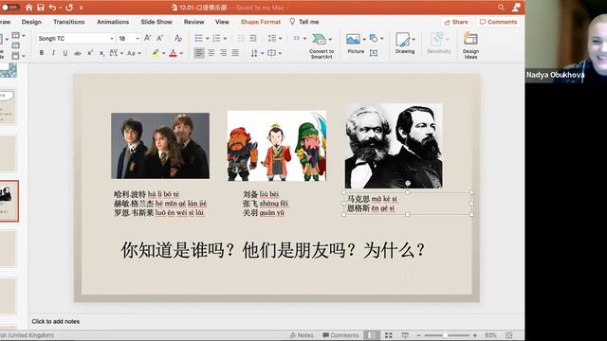Open the Character Spacing AV menu

pyautogui.click(x=116, y=53)
